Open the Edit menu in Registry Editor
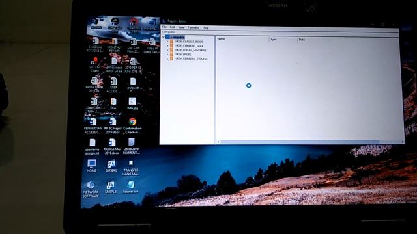The height and width of the screenshot is (234, 417). pos(172,27)
